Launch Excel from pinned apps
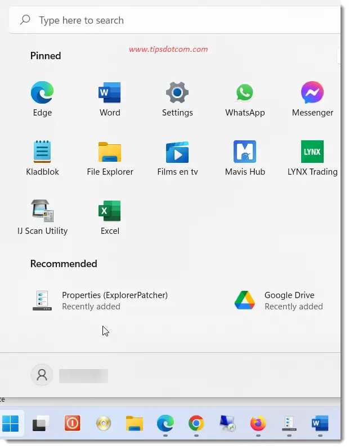The width and height of the screenshot is (349, 448). tap(110, 217)
